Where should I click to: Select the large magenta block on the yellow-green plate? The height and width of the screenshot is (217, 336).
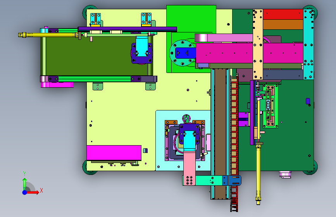114,153
